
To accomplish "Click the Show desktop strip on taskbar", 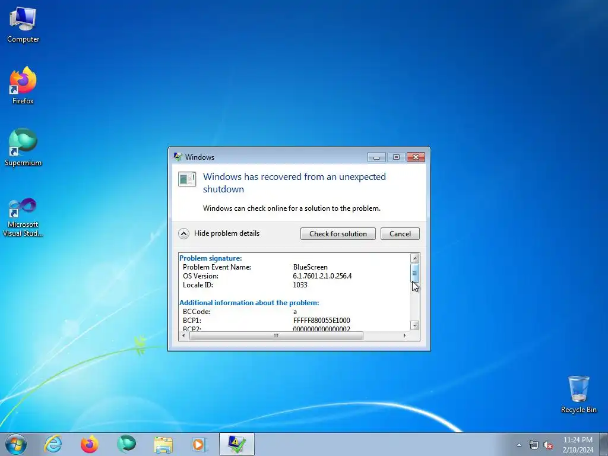I will point(604,444).
